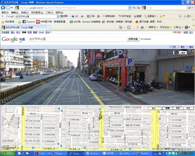Open the Favorites star button 我的最愛
195x156 pixels.
8,22
